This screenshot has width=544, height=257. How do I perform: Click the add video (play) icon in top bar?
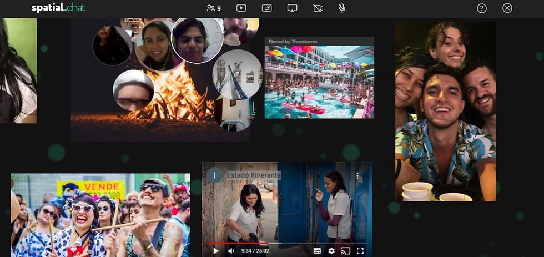pos(241,8)
